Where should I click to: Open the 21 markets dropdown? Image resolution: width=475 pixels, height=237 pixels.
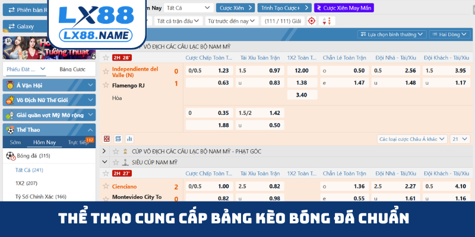tap(460, 139)
